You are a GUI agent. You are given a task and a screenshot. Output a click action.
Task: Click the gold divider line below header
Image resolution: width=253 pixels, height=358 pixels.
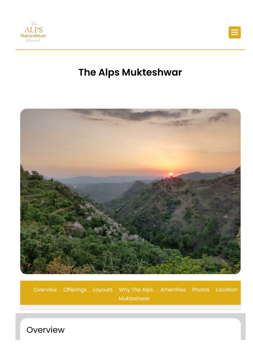click(x=130, y=50)
